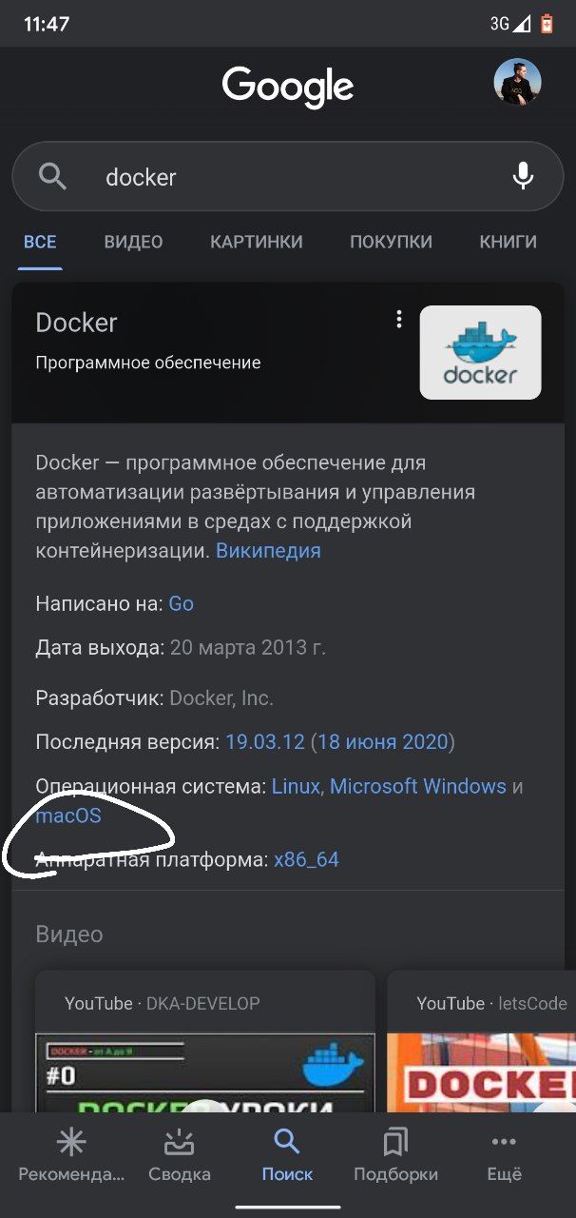Open the account profile avatar
This screenshot has width=576, height=1218.
517,82
